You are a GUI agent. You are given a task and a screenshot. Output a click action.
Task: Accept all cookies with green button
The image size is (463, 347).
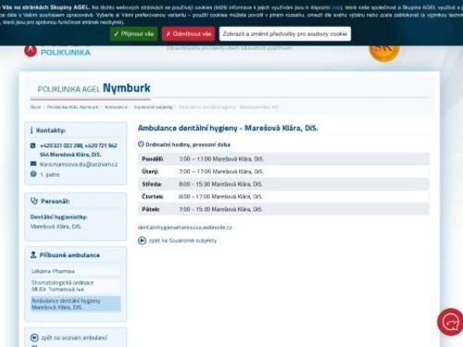tap(134, 34)
